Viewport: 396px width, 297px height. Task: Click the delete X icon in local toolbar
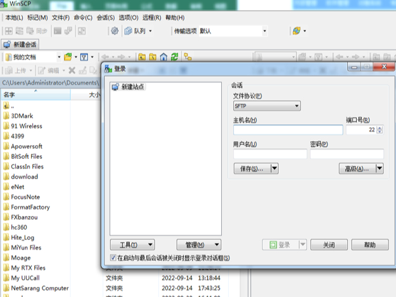pos(72,71)
